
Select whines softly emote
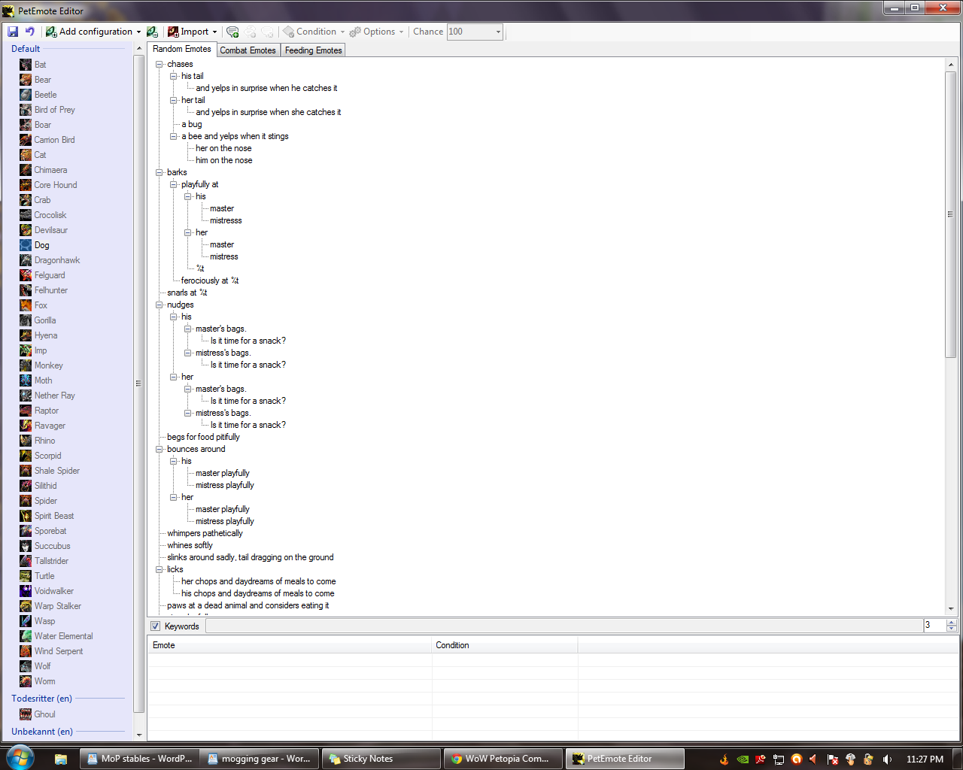coord(190,545)
